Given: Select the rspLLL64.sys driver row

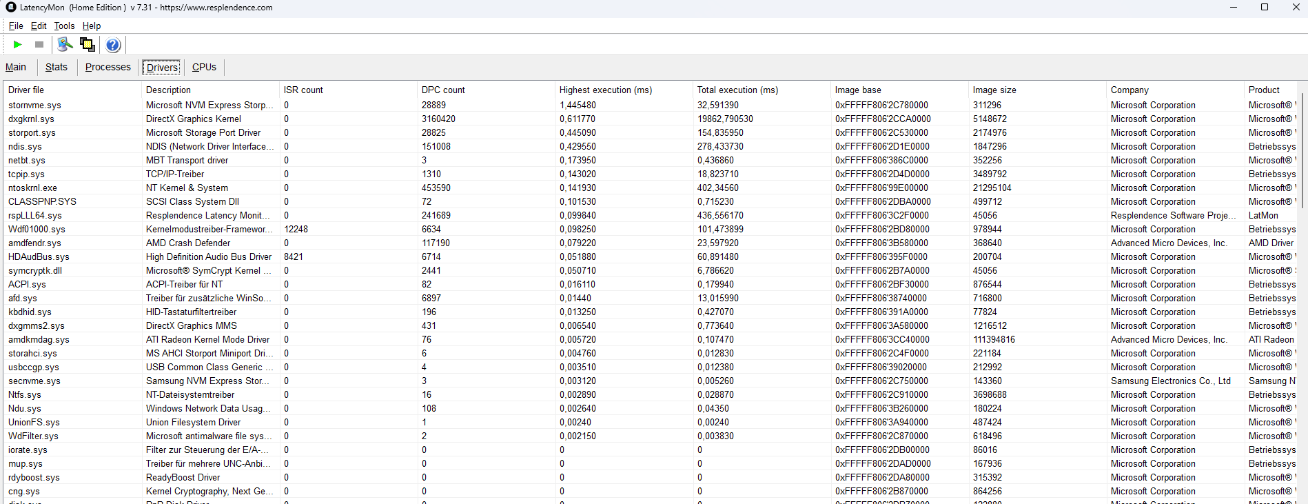Looking at the screenshot, I should [651, 215].
